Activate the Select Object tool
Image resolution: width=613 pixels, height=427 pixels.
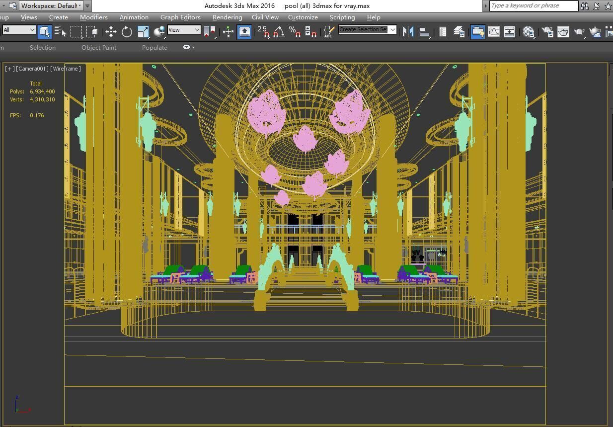click(44, 32)
